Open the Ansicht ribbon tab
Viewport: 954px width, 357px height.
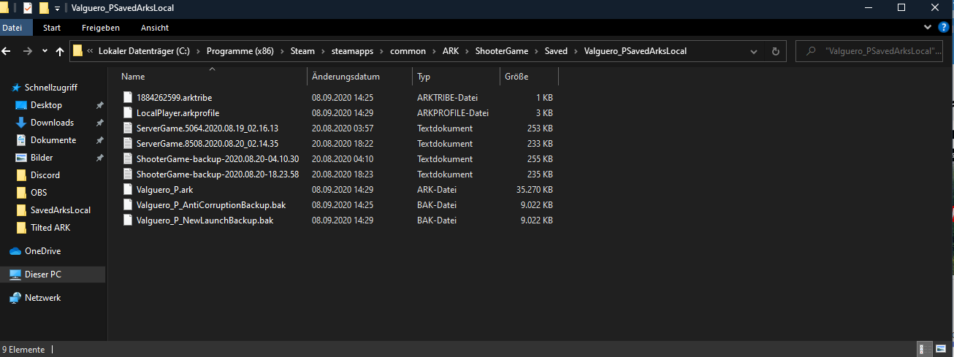[155, 28]
